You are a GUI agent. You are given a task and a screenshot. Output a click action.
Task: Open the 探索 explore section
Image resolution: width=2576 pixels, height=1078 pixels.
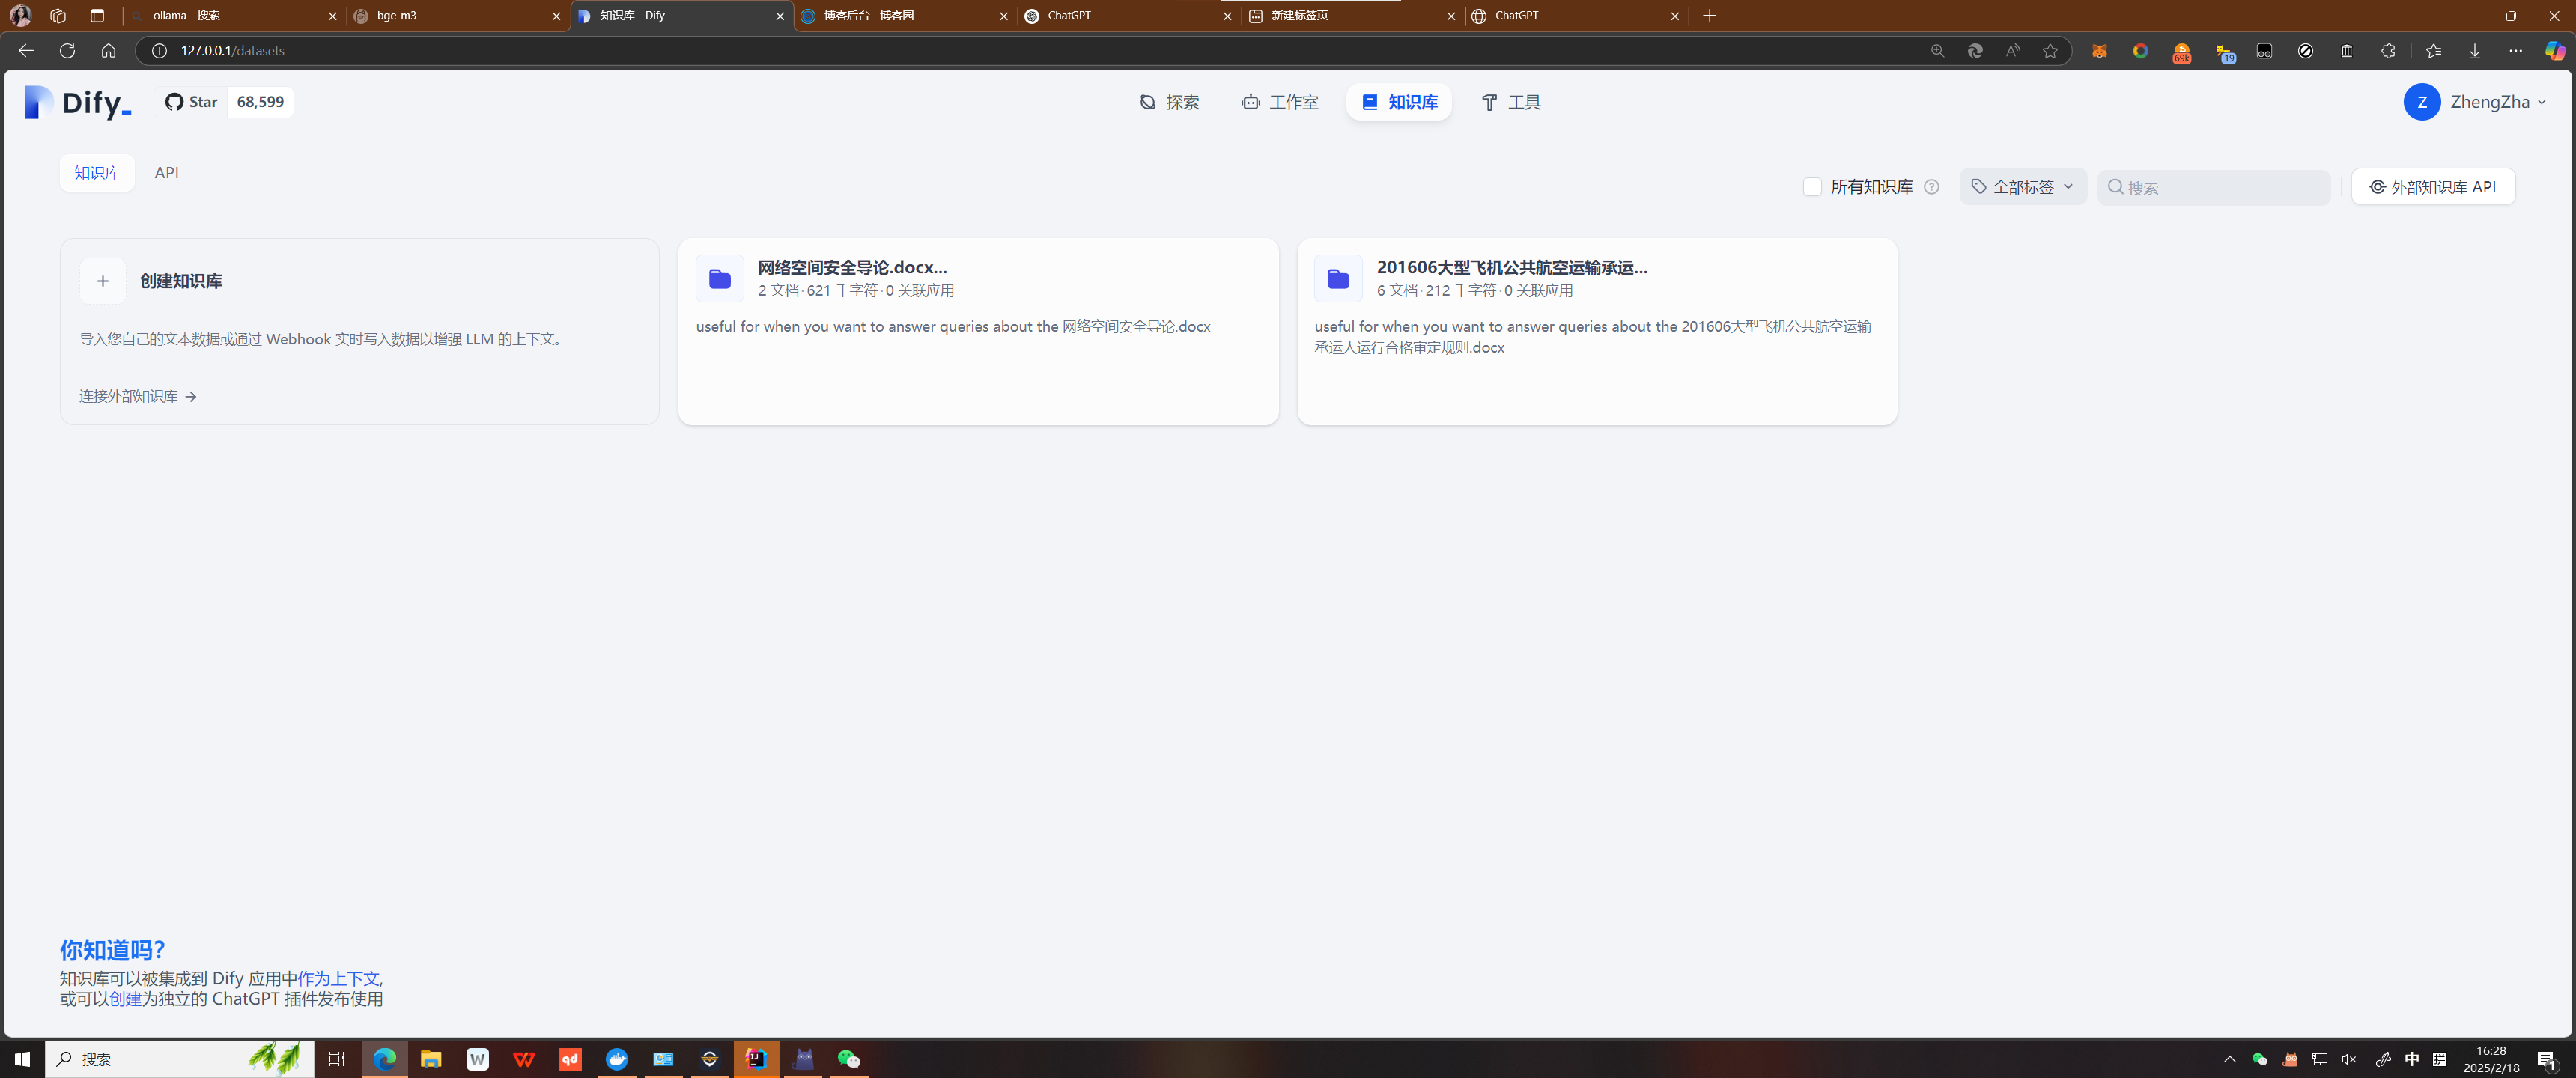(x=1169, y=102)
